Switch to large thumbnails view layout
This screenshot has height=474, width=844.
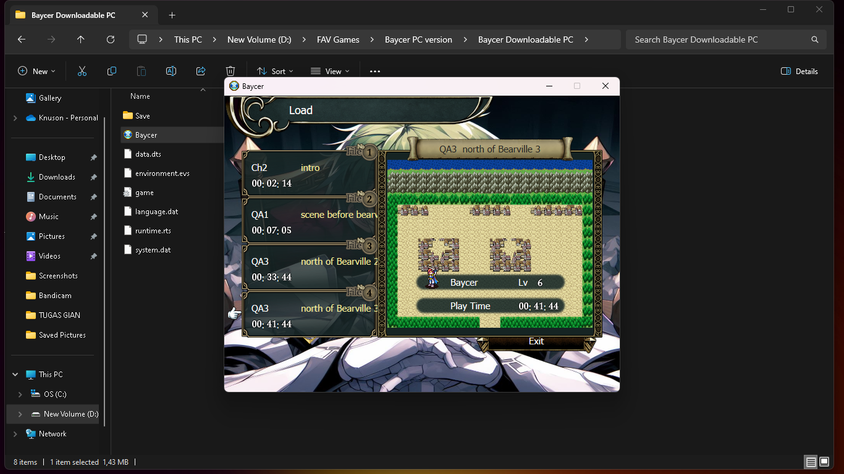coord(824,462)
